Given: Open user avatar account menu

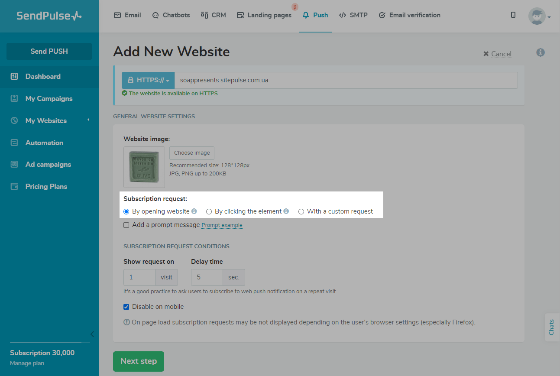Looking at the screenshot, I should click(x=538, y=16).
